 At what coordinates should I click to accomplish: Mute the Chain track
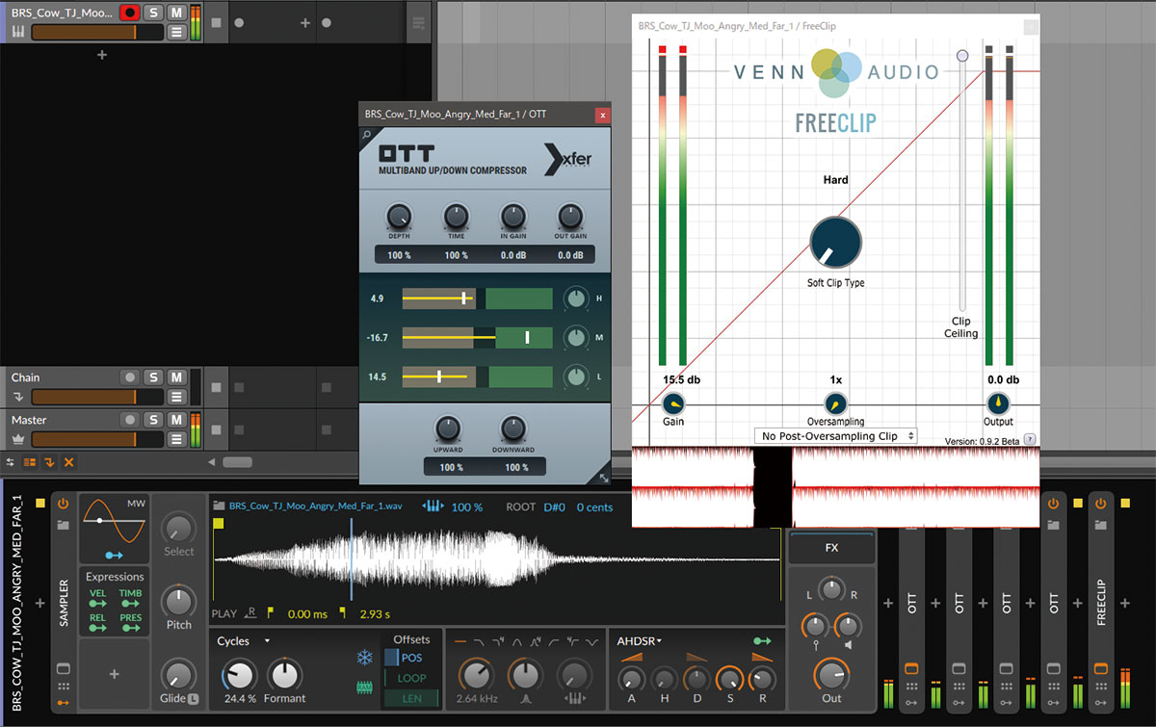click(176, 377)
